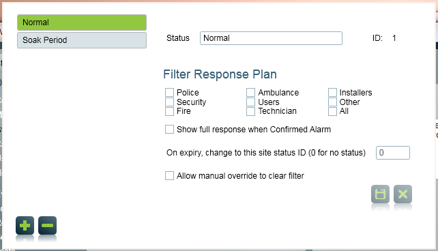
Task: Click the minus remove status icon
Action: [47, 225]
